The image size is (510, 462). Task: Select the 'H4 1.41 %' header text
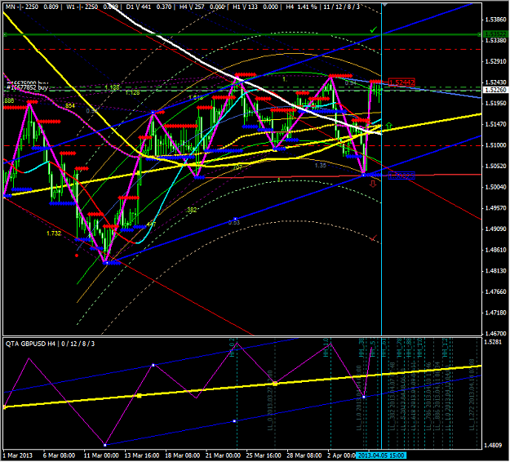(x=301, y=7)
